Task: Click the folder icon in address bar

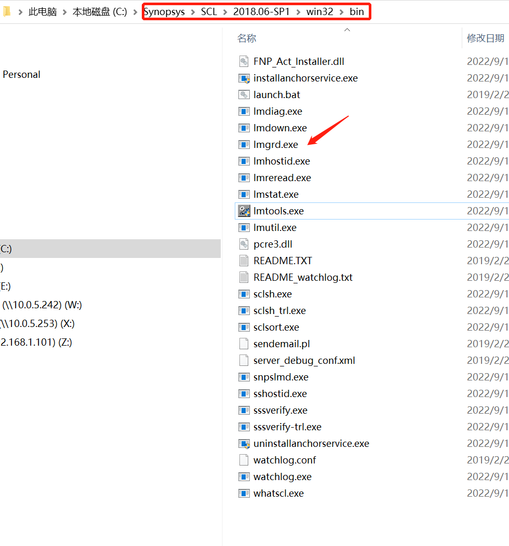Action: point(7,11)
